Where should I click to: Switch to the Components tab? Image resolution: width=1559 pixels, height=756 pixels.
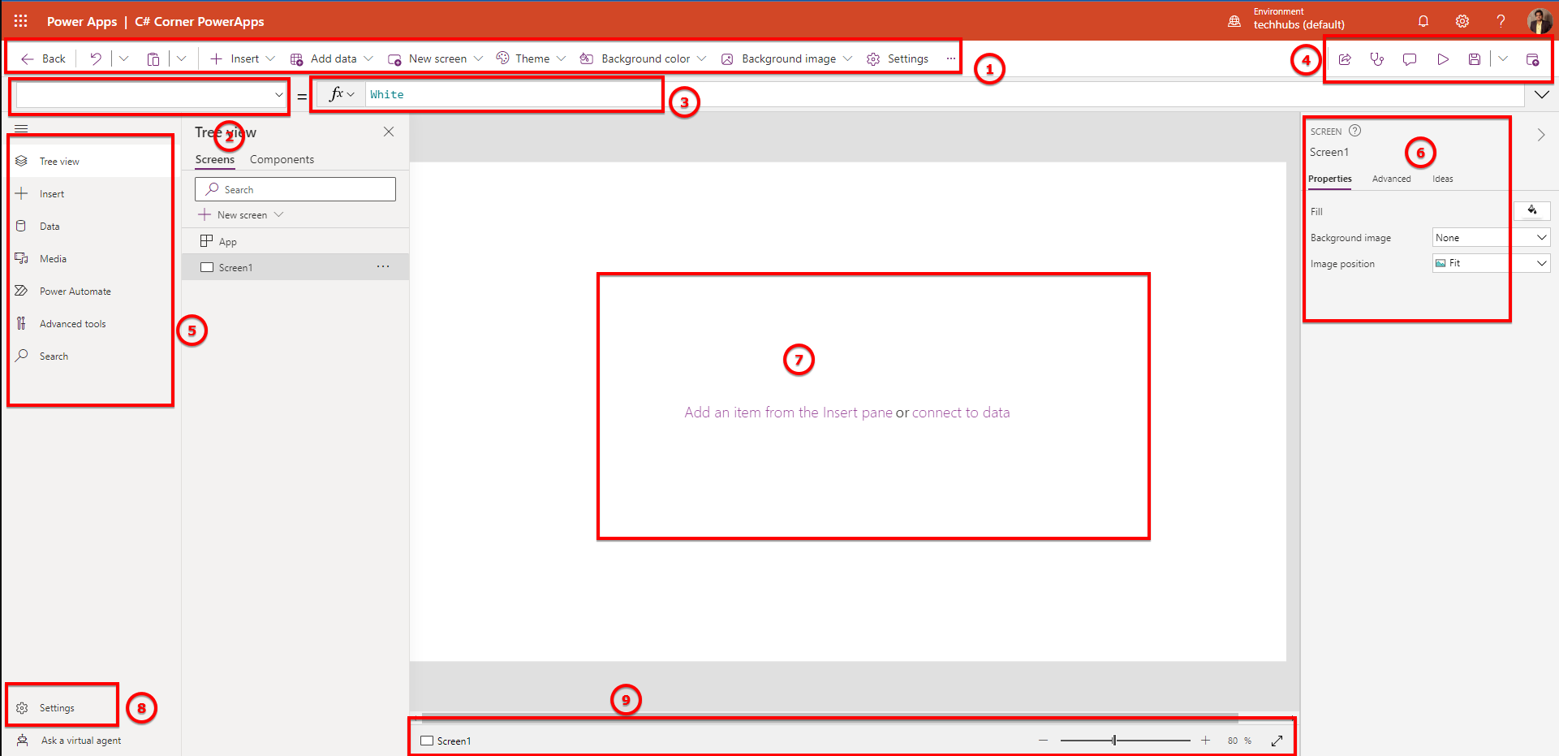click(x=282, y=159)
